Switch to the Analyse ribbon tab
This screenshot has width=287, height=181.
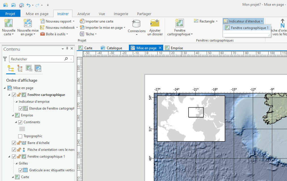click(x=83, y=14)
